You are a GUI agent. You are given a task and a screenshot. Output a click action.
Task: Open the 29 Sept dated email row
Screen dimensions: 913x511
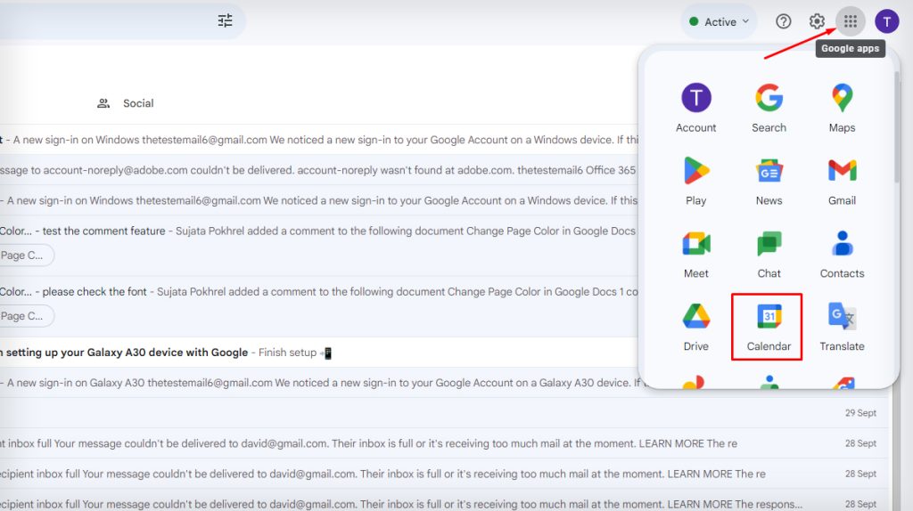coord(444,413)
